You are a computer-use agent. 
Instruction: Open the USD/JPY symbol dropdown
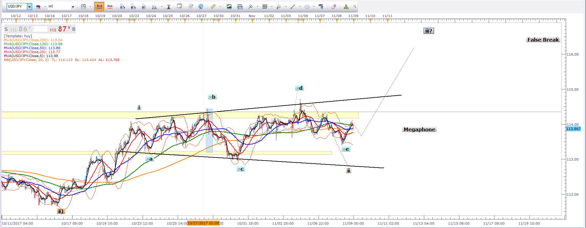(29, 6)
